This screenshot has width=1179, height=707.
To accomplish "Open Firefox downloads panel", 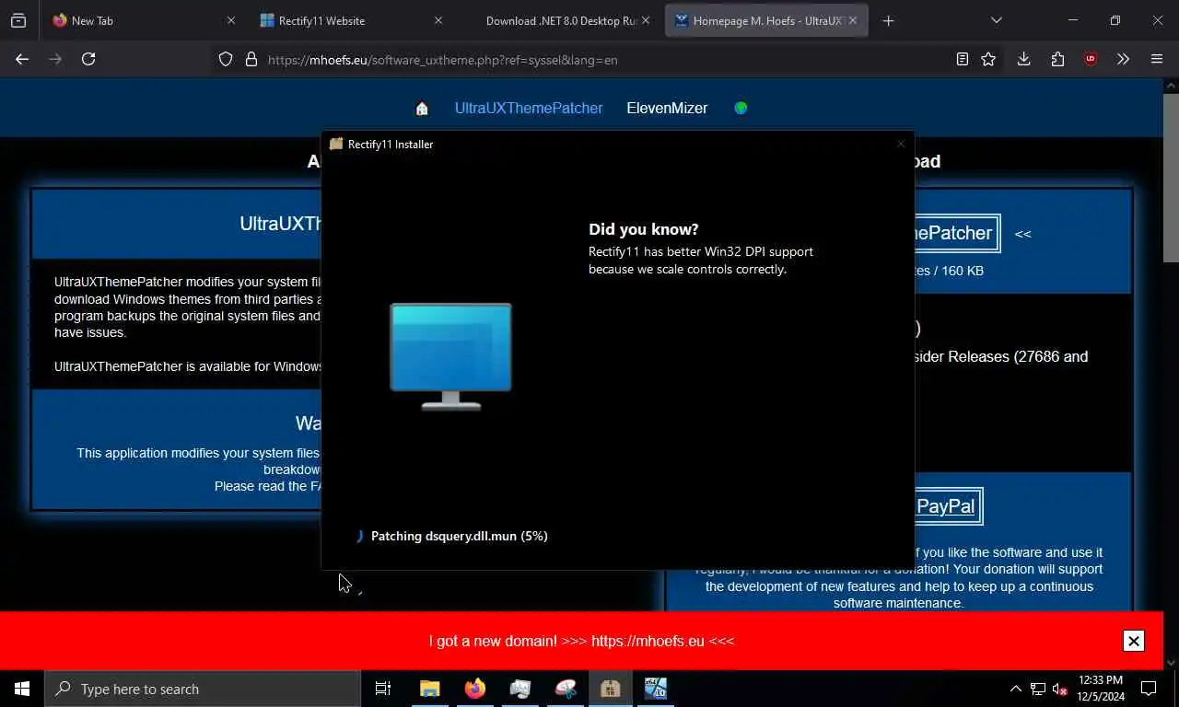I will (x=1023, y=59).
